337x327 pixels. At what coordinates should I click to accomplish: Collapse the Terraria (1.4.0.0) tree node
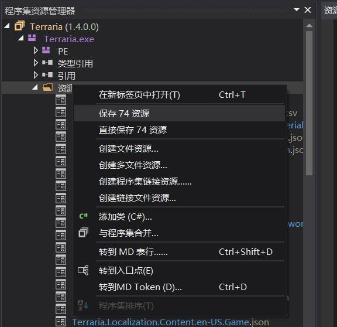pyautogui.click(x=7, y=26)
